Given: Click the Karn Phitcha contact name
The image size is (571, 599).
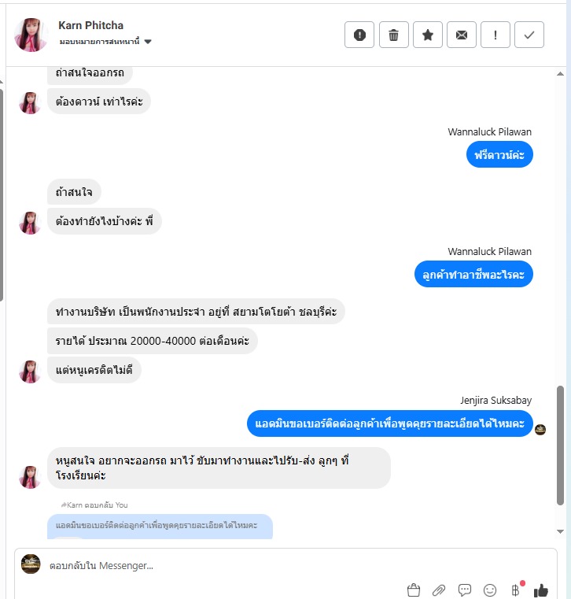Looking at the screenshot, I should pos(91,25).
